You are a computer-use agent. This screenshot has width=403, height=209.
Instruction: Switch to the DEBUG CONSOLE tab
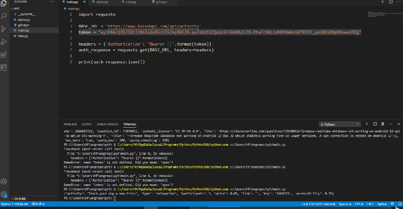[x=107, y=124]
